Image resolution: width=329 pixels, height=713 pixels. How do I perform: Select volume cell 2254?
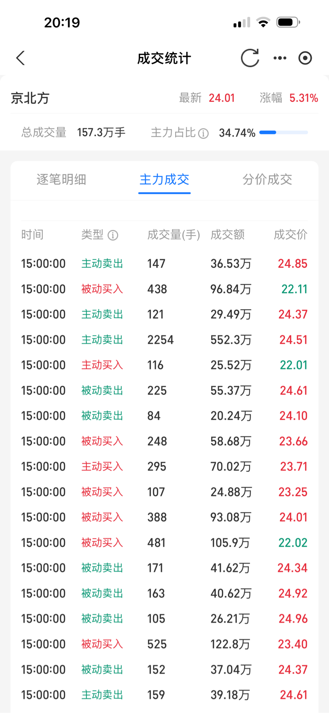[x=161, y=340]
